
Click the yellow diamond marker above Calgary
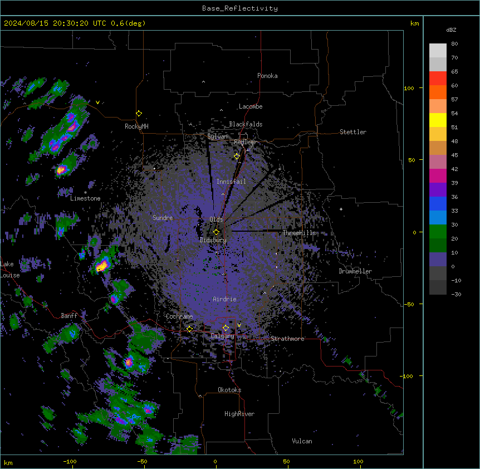[x=226, y=328]
